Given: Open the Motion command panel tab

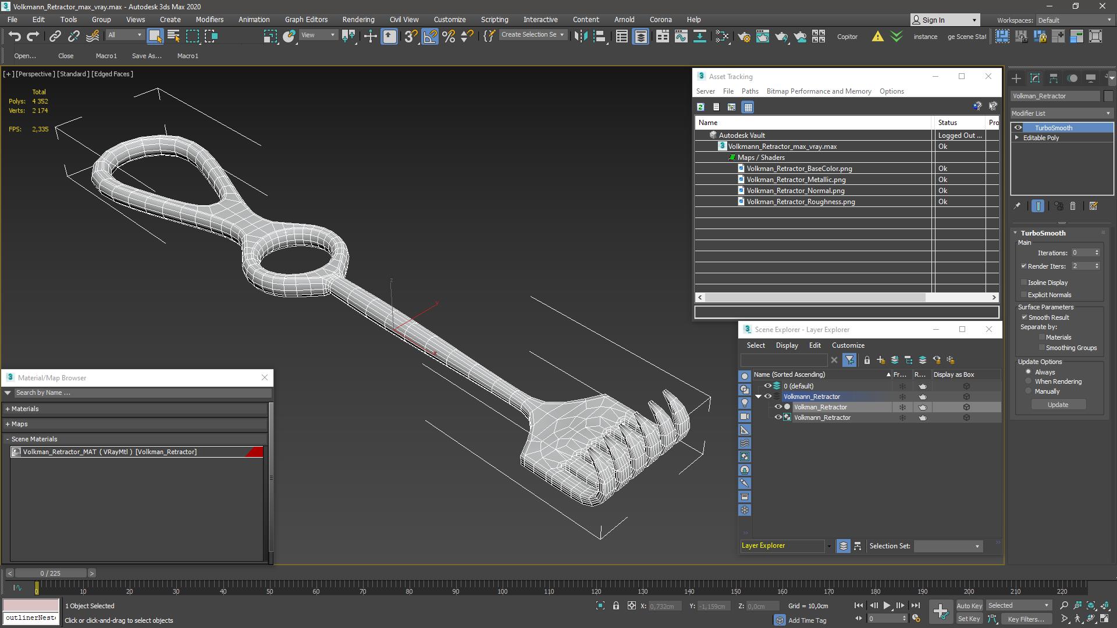Looking at the screenshot, I should click(x=1072, y=78).
